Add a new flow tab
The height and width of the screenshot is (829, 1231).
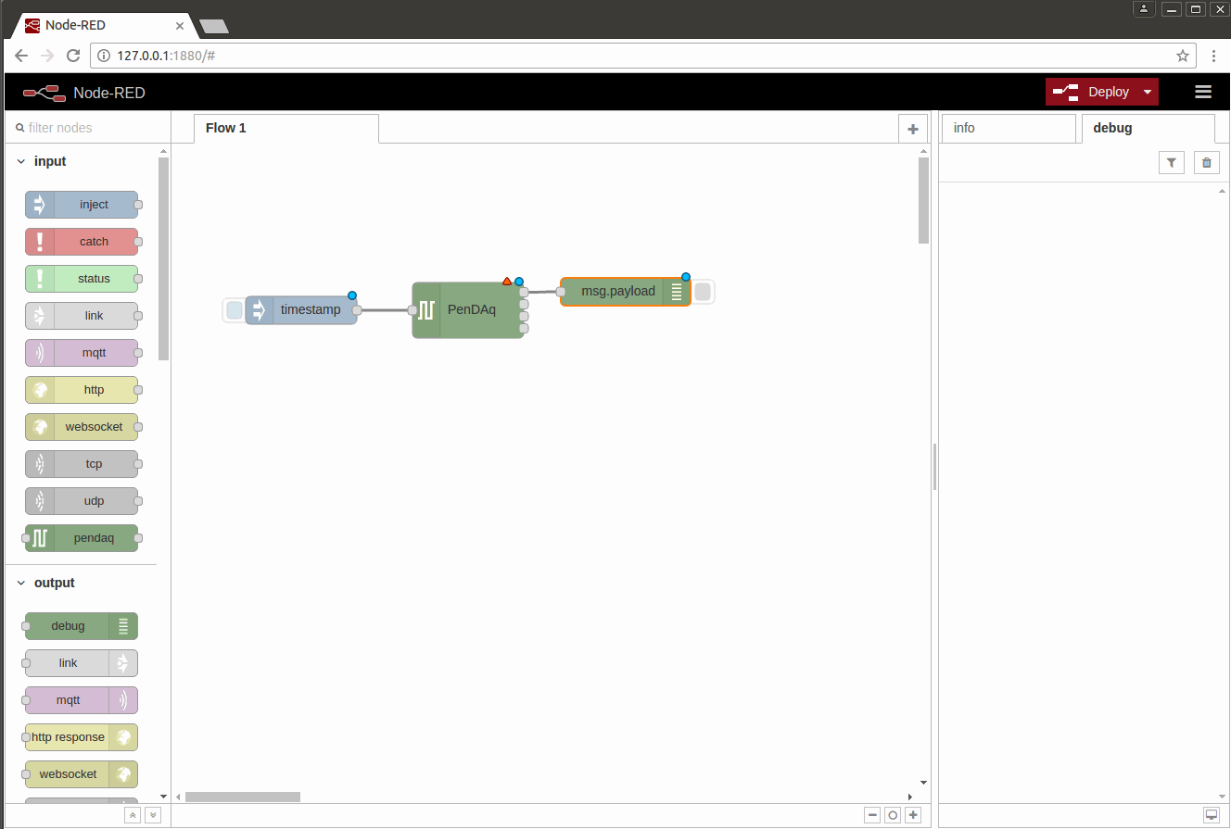pos(913,129)
